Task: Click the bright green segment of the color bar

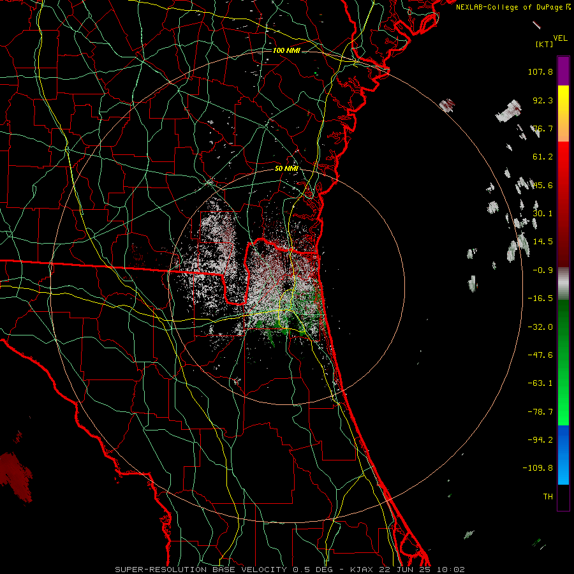Action: tap(563, 362)
